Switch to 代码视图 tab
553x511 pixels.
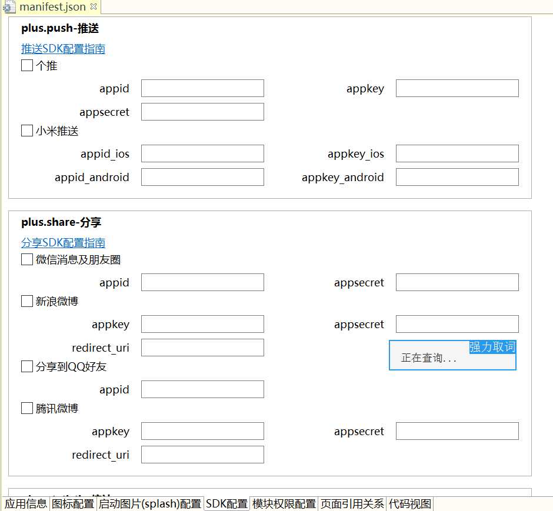pyautogui.click(x=409, y=504)
